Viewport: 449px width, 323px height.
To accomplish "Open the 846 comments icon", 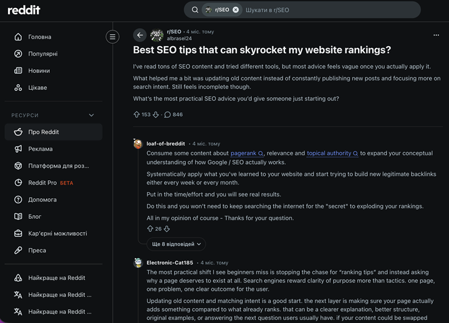I will pyautogui.click(x=168, y=115).
